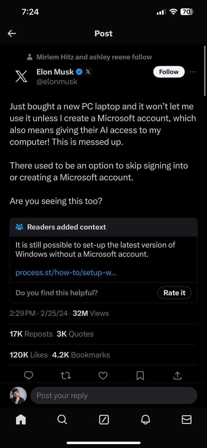Tap the reply speech bubble icon
The height and width of the screenshot is (448, 207).
click(x=29, y=376)
